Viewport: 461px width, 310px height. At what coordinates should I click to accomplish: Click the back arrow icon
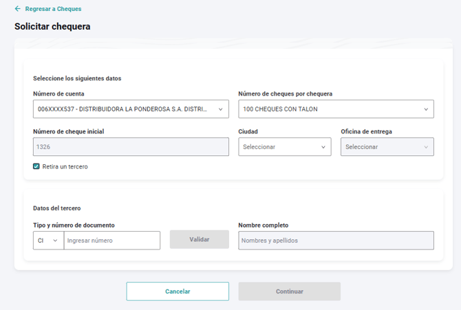[x=18, y=9]
